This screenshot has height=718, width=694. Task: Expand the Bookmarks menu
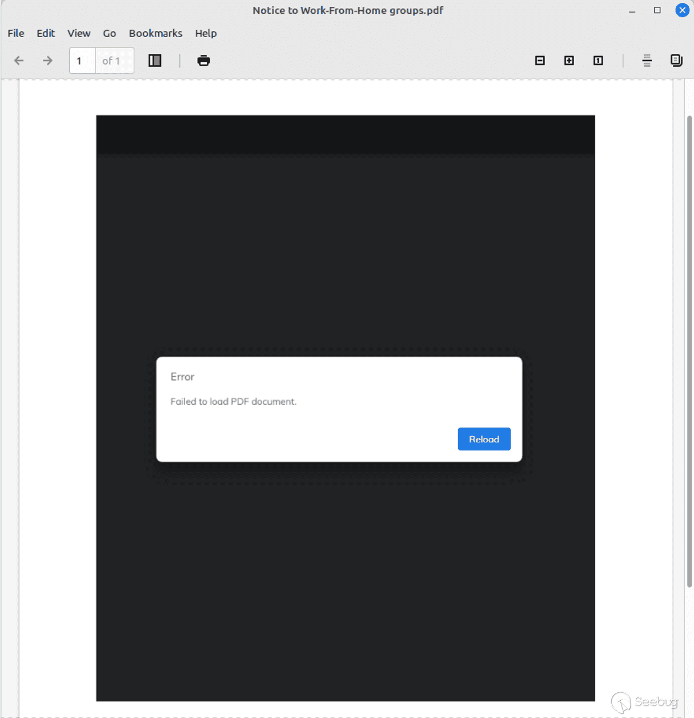(155, 33)
